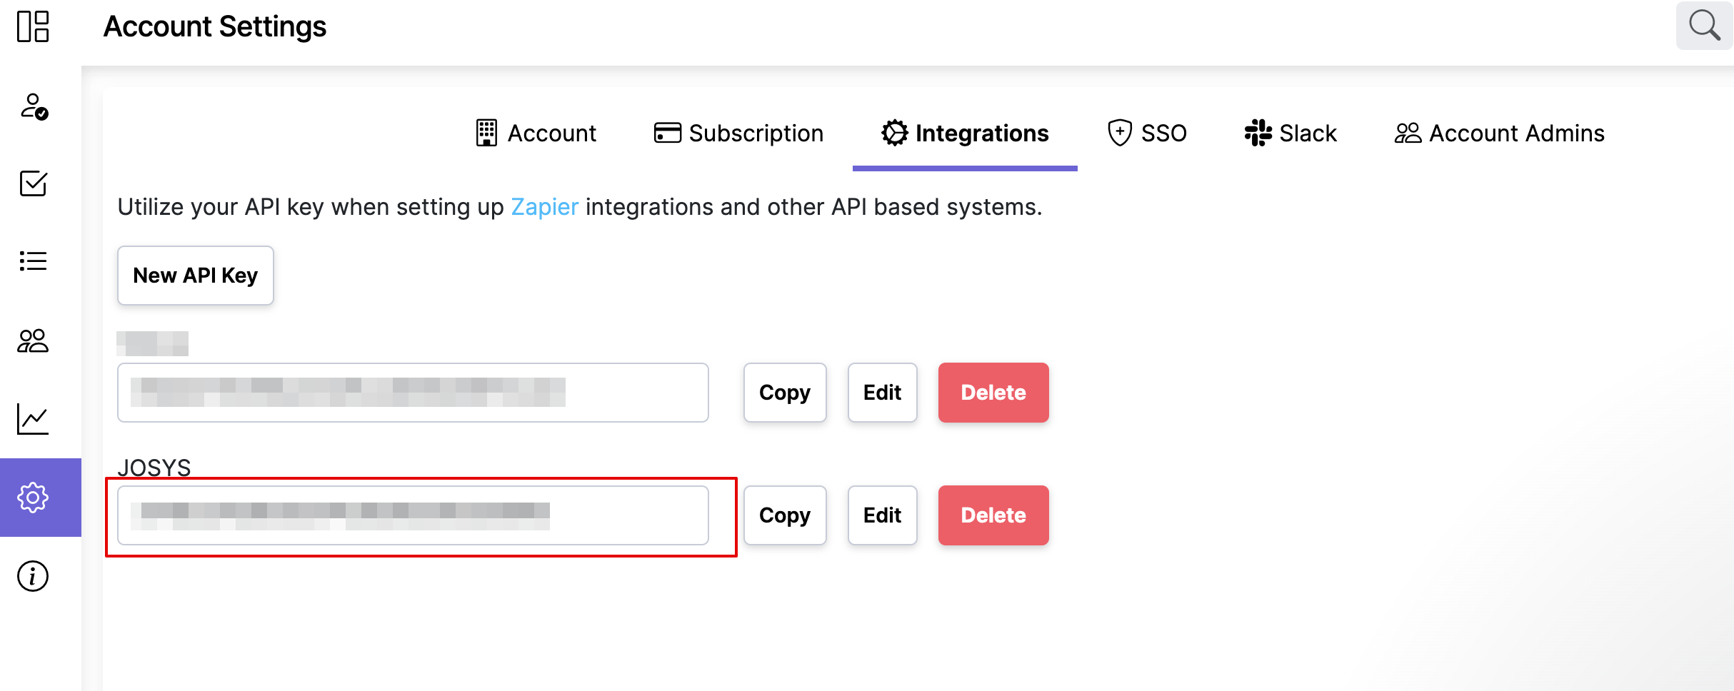Open the people group icon in sidebar
This screenshot has height=691, width=1734.
(x=33, y=341)
